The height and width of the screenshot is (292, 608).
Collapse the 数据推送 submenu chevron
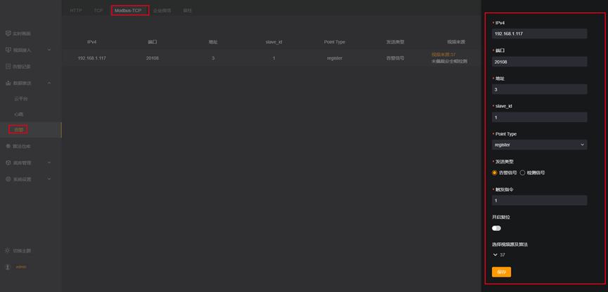[x=49, y=83]
